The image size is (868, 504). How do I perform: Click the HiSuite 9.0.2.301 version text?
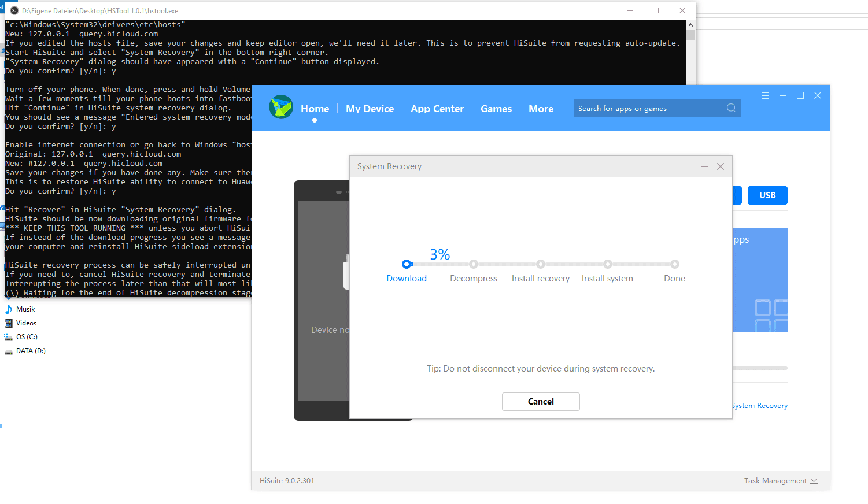[x=287, y=480]
